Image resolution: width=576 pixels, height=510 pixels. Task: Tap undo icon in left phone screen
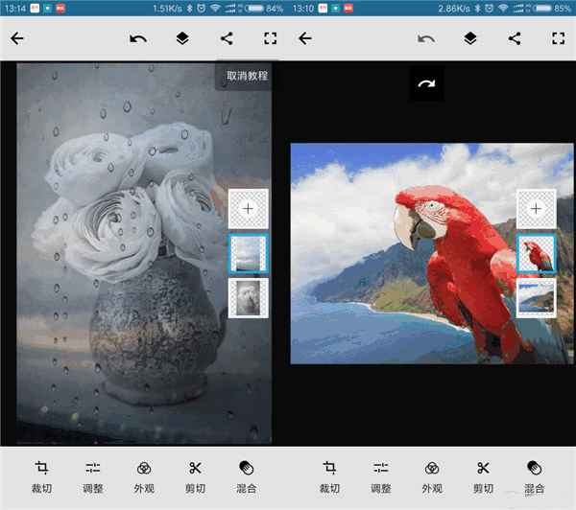pyautogui.click(x=138, y=38)
